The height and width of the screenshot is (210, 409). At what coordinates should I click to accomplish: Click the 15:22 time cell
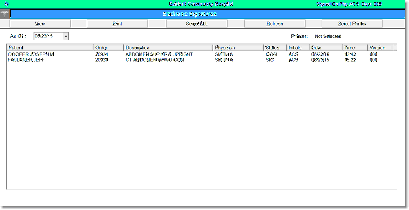click(x=350, y=60)
